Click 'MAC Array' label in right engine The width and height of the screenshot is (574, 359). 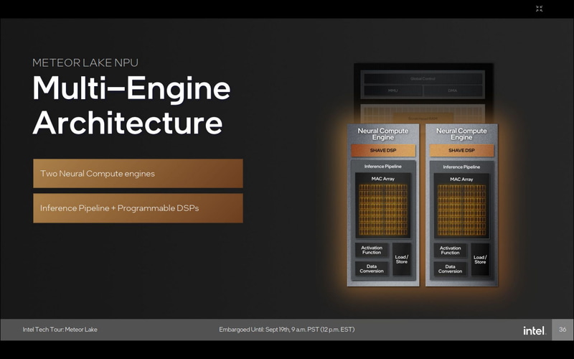pyautogui.click(x=461, y=179)
